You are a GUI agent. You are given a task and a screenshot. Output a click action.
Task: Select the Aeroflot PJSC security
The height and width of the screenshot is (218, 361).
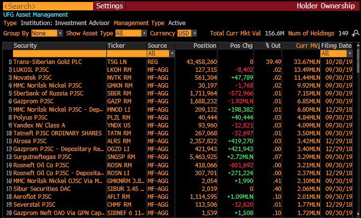click(32, 197)
